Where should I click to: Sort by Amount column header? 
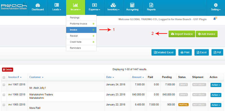pyautogui.click(x=138, y=77)
